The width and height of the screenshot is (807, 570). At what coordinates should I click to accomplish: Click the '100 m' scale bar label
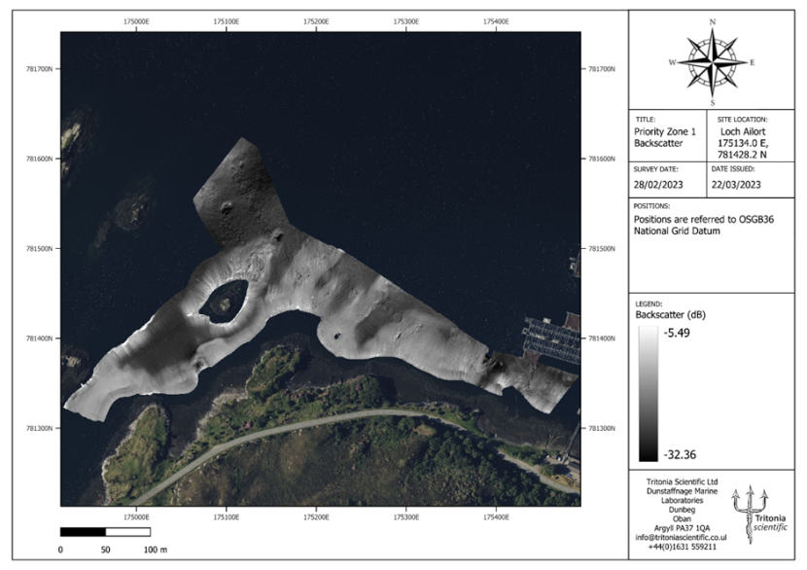pos(156,550)
